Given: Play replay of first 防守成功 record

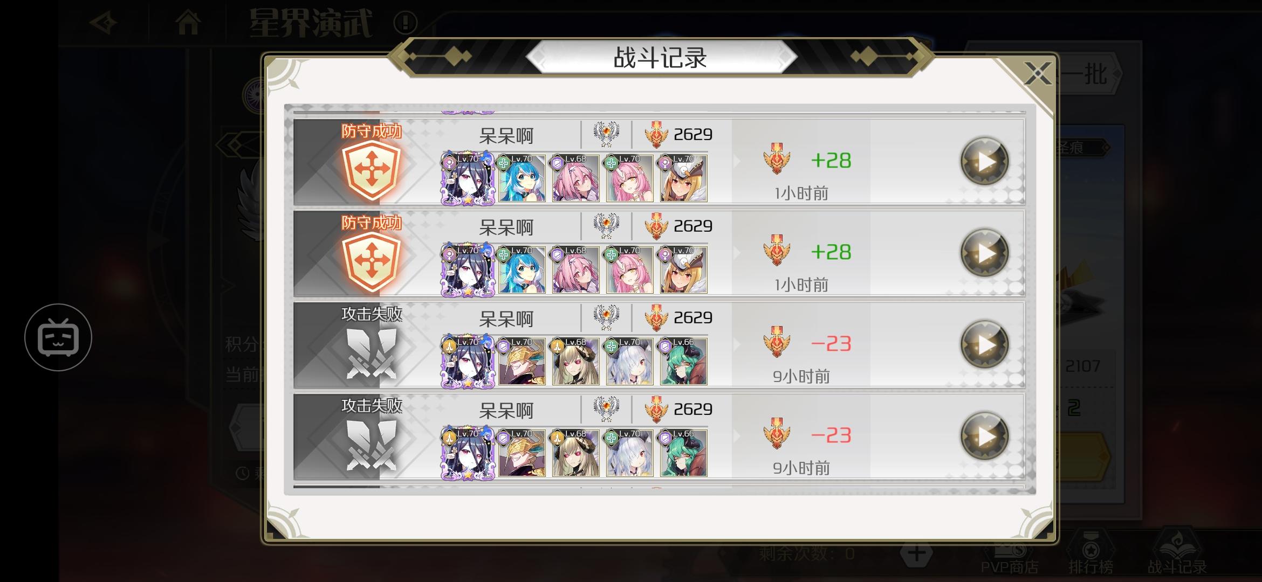Looking at the screenshot, I should pyautogui.click(x=985, y=161).
